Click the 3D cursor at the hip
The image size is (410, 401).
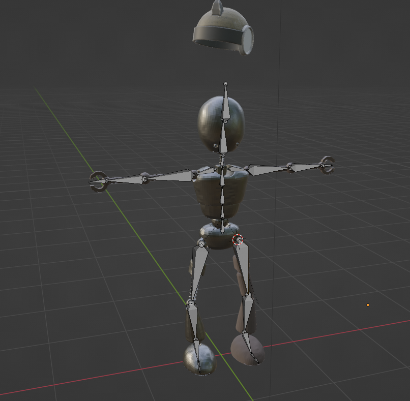pyautogui.click(x=238, y=239)
